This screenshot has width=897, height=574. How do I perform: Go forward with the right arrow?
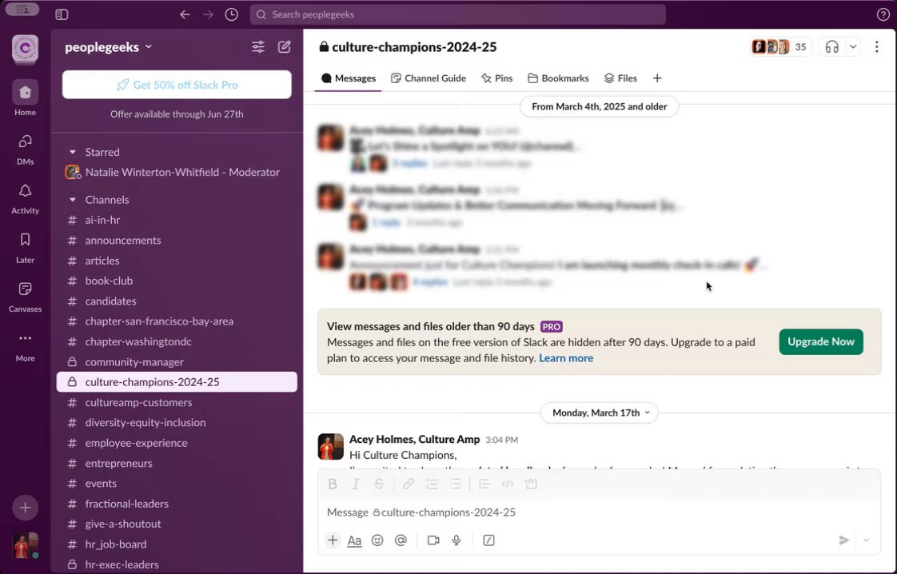click(208, 14)
